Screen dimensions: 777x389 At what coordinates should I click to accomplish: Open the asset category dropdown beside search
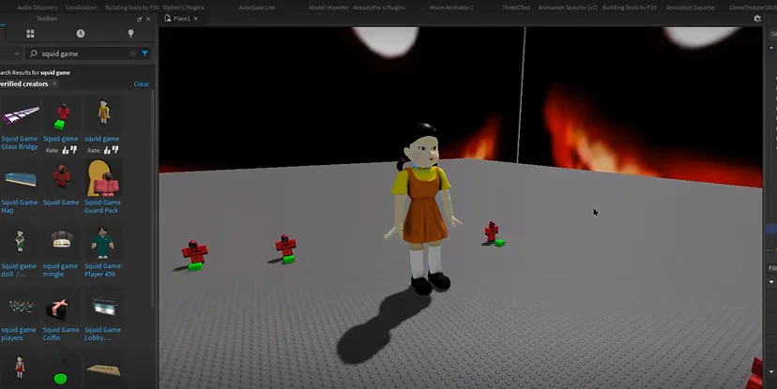point(16,53)
